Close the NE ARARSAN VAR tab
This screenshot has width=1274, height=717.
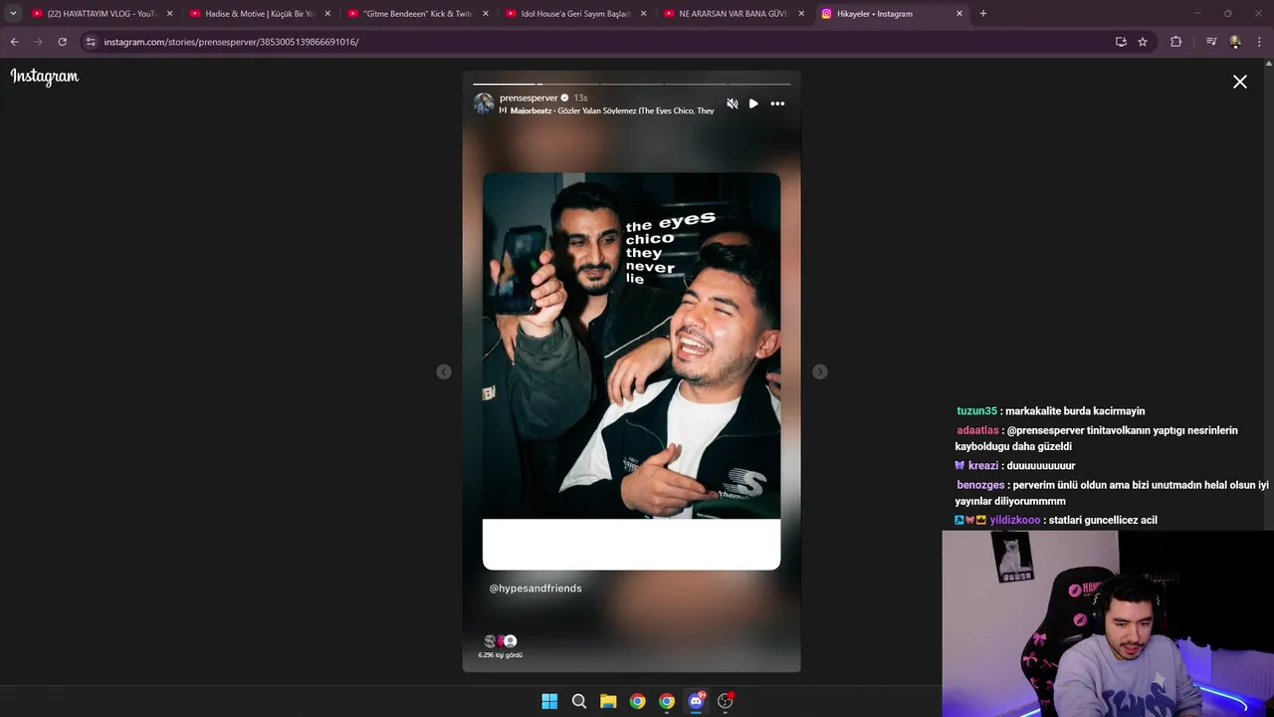pyautogui.click(x=800, y=14)
